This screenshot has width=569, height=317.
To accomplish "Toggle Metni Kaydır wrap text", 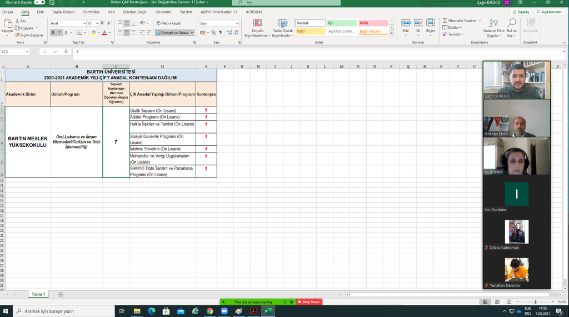I will click(169, 23).
